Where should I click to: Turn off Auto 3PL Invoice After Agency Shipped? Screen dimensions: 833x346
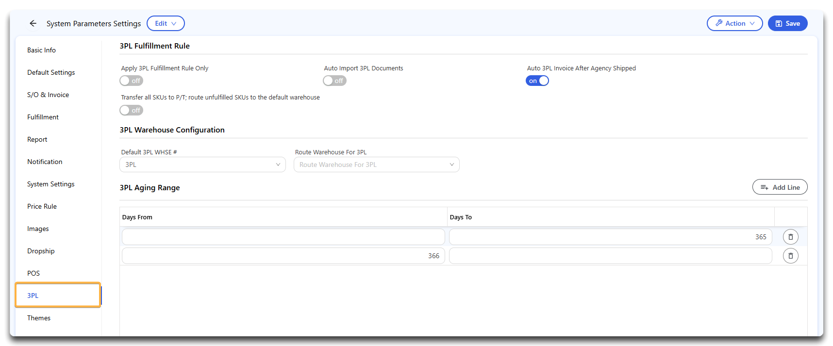point(537,81)
